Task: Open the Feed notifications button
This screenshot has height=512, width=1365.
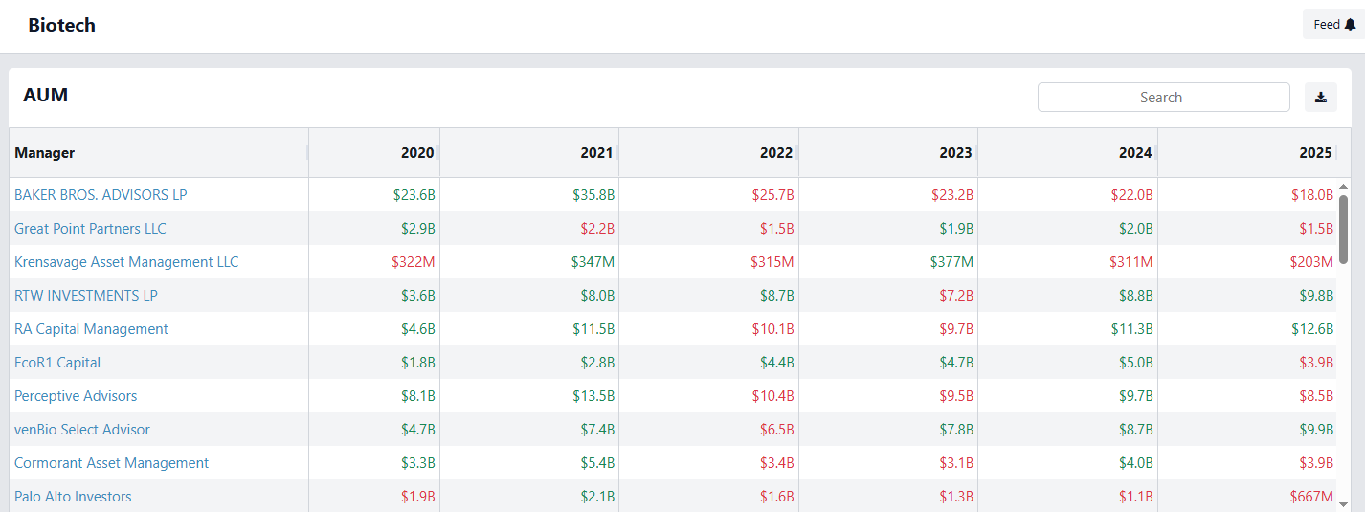Action: pyautogui.click(x=1333, y=25)
